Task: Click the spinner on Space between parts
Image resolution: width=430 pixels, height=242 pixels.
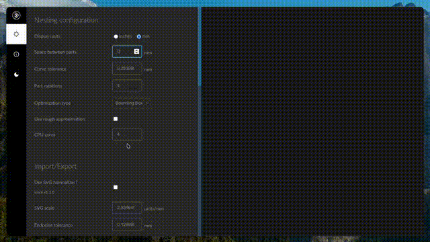Action: pos(136,52)
